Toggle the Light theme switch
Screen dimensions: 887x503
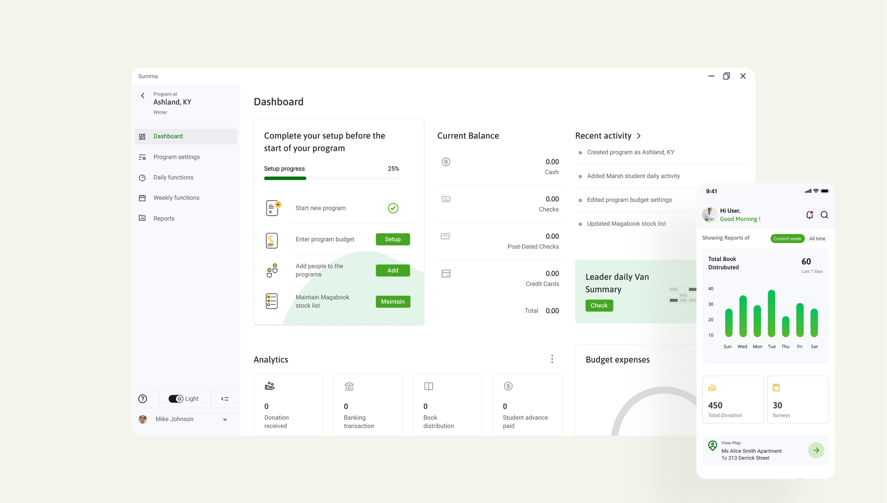(x=176, y=399)
